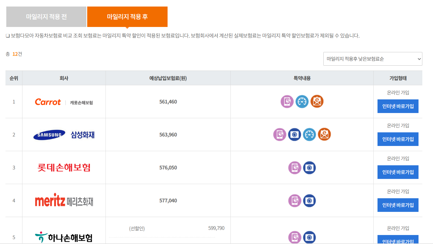Click the navy blackbox camera icon in 메리츠화재 row
Screen dimensions: 433x244
(309, 201)
